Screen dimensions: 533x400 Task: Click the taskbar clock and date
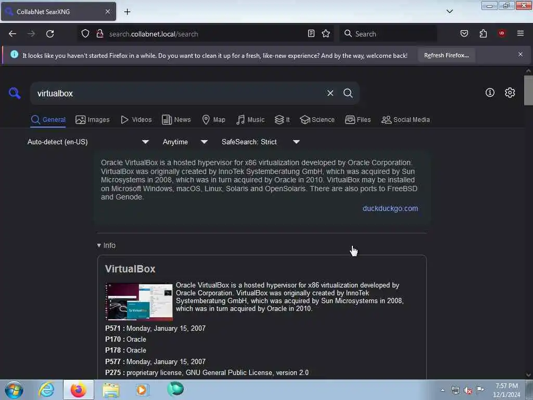(x=506, y=390)
